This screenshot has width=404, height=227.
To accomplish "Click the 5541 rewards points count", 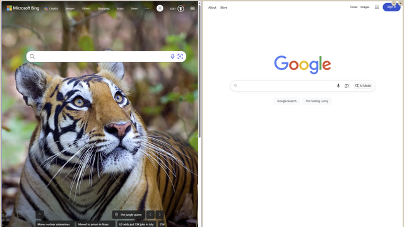I will tap(172, 8).
